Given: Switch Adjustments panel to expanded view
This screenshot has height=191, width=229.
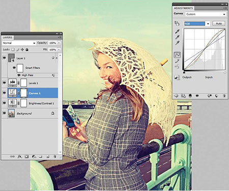Looking at the screenshot, I should pos(183,96).
